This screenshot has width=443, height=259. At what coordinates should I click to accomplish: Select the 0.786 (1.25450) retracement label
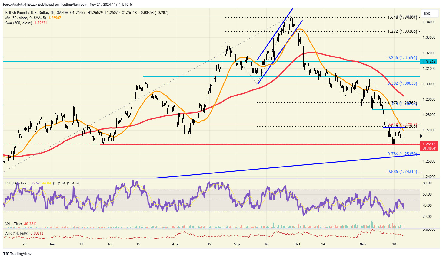tap(402, 154)
